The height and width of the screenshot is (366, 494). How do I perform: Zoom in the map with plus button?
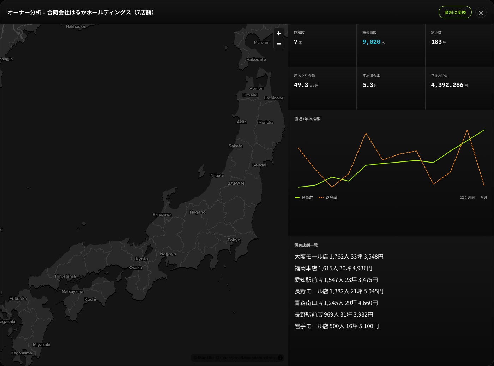[279, 33]
